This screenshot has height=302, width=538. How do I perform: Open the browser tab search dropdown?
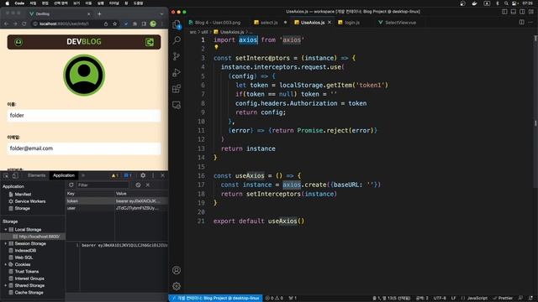point(161,14)
